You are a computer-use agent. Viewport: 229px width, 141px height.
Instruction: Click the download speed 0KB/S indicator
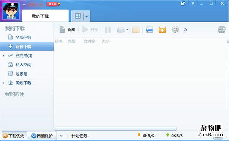coord(146,135)
